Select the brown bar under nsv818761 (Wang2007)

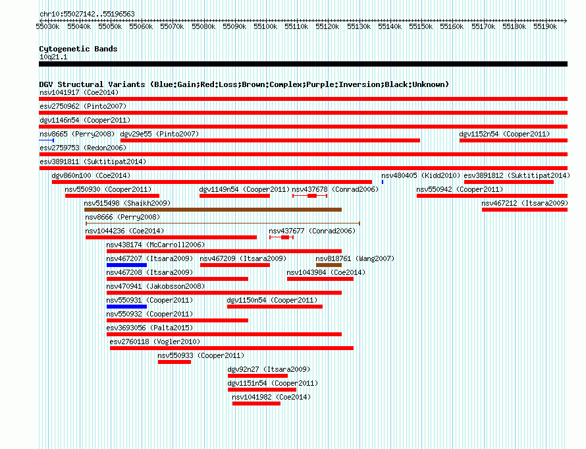329,265
